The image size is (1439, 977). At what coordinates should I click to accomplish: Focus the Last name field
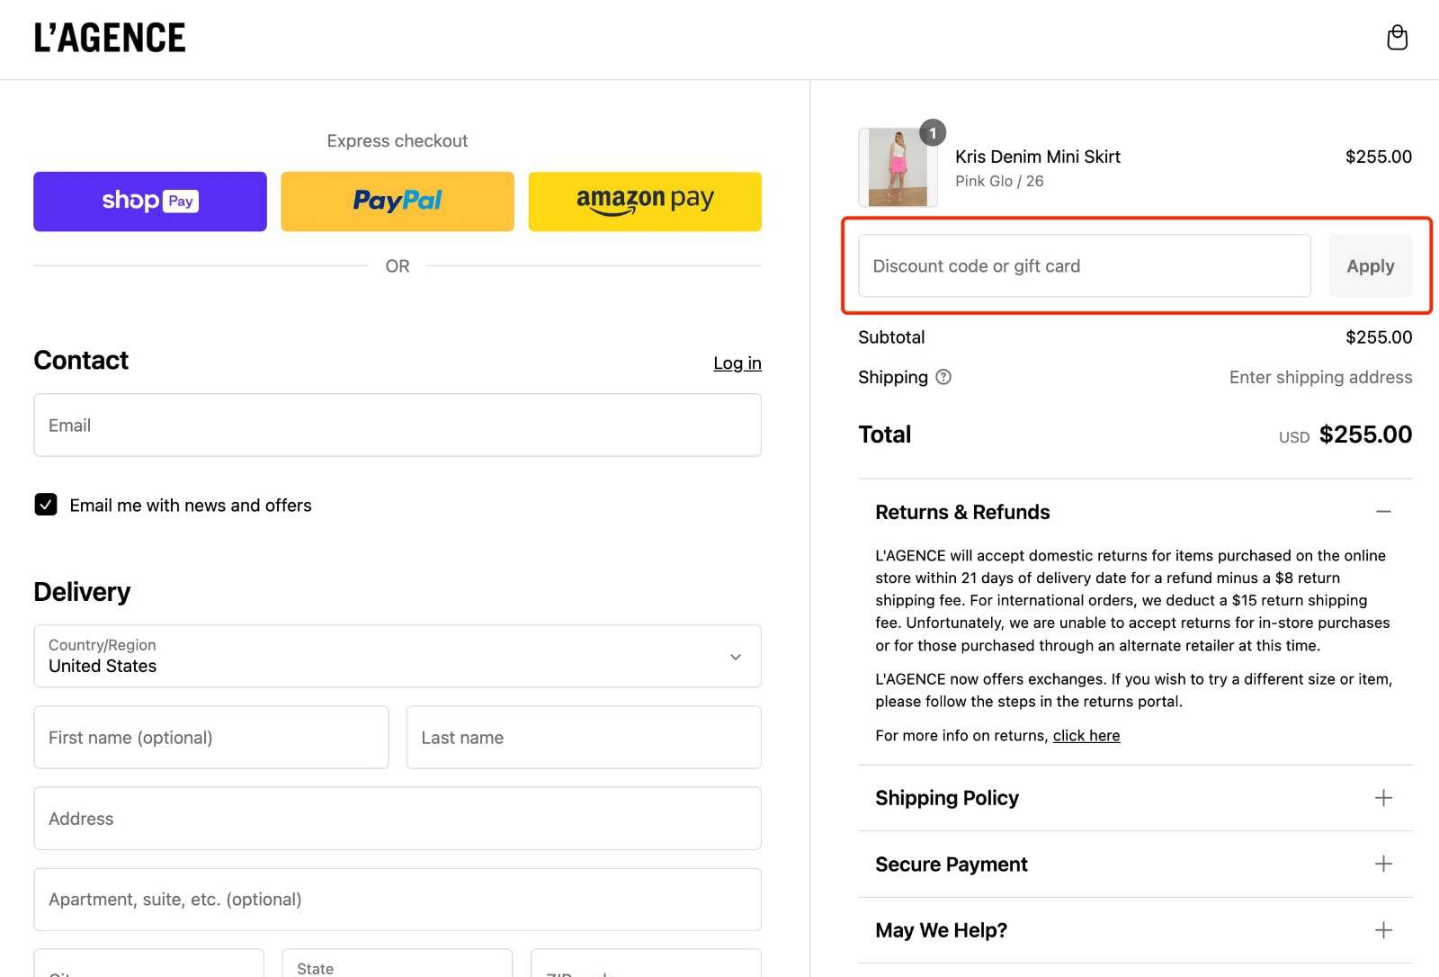point(584,738)
